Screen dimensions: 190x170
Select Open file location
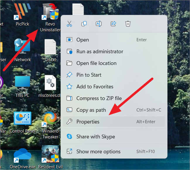tap(114, 63)
